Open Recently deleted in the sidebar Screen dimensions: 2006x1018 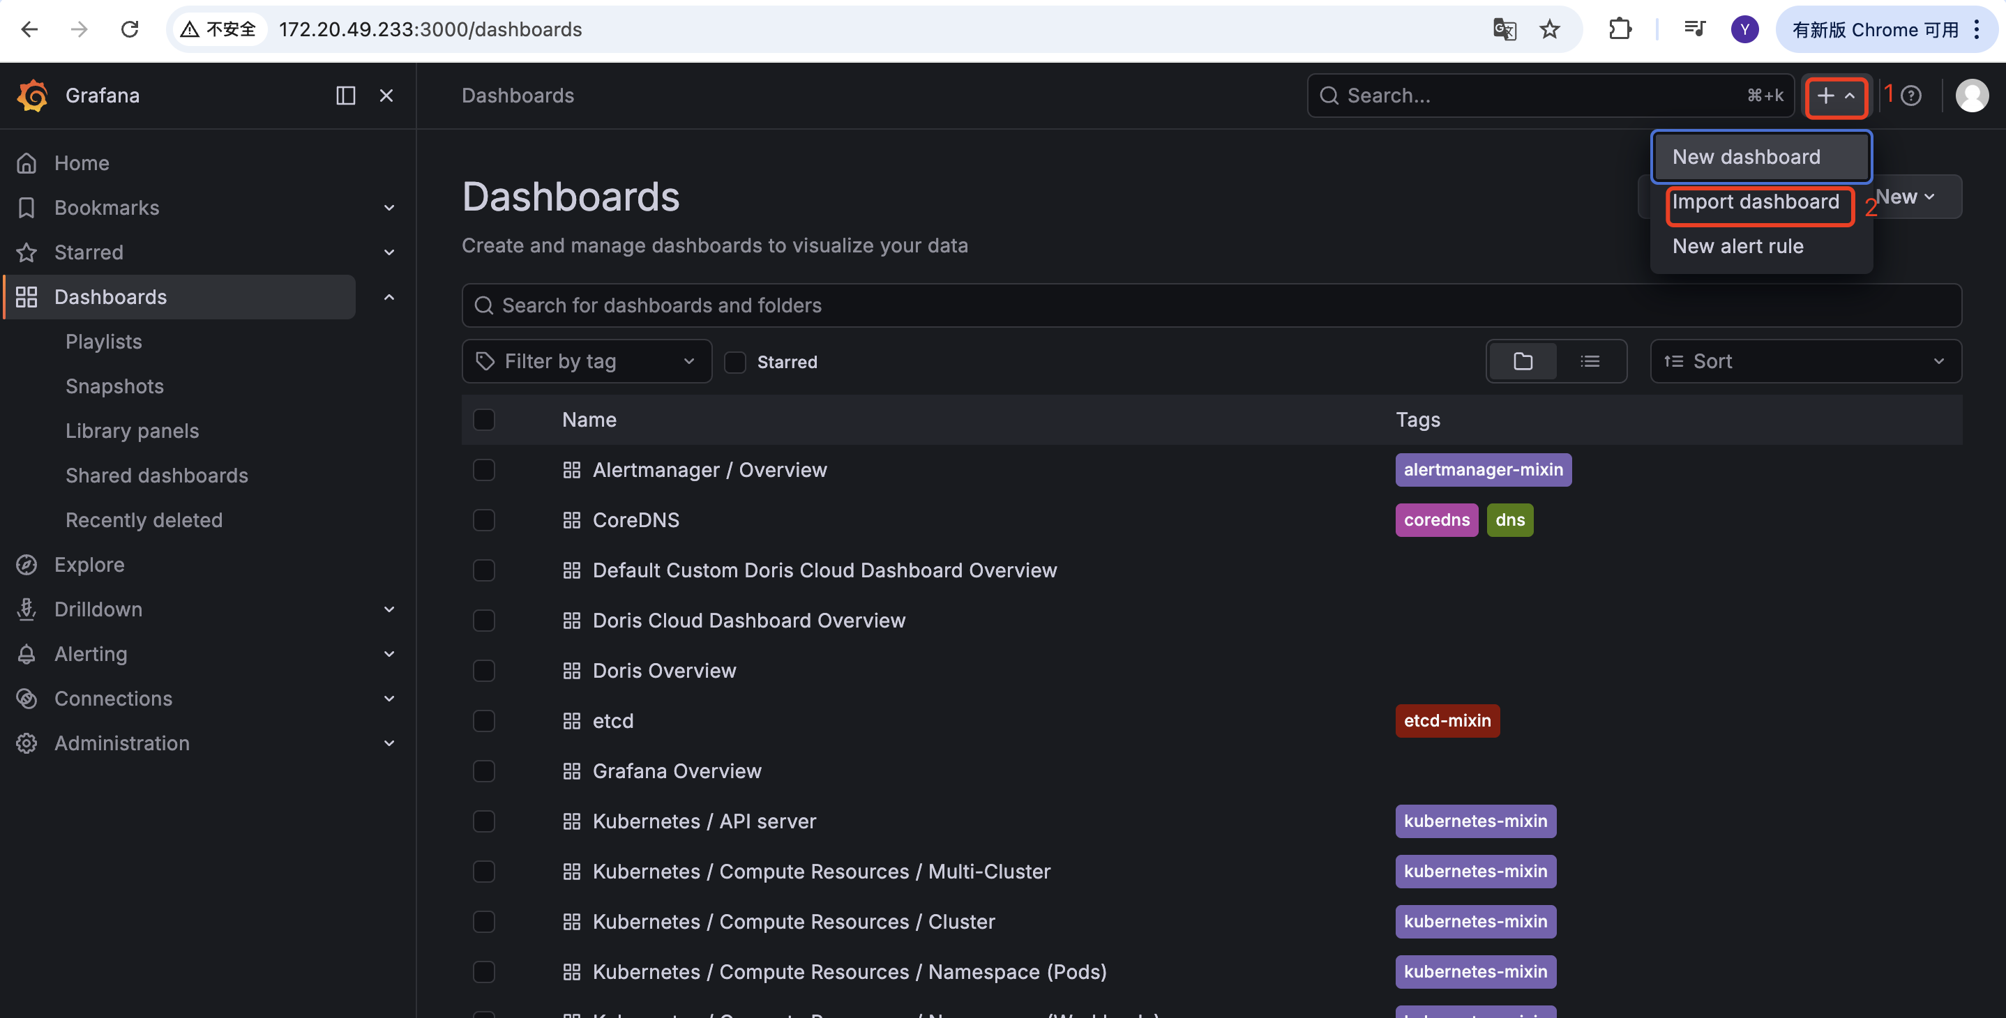click(144, 520)
